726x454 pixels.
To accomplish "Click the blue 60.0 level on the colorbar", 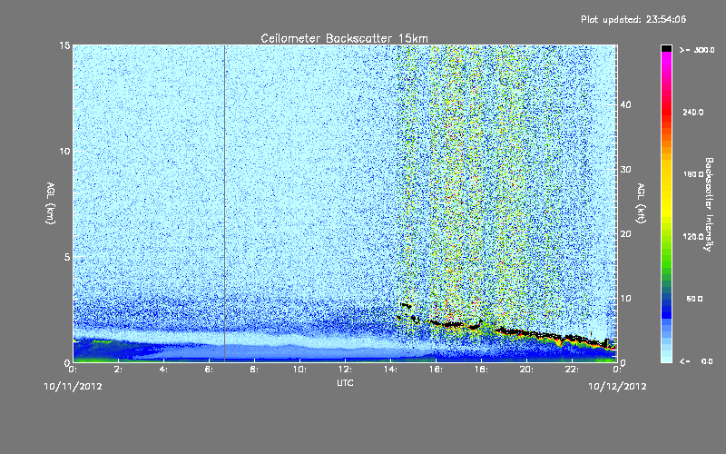I will coord(666,300).
